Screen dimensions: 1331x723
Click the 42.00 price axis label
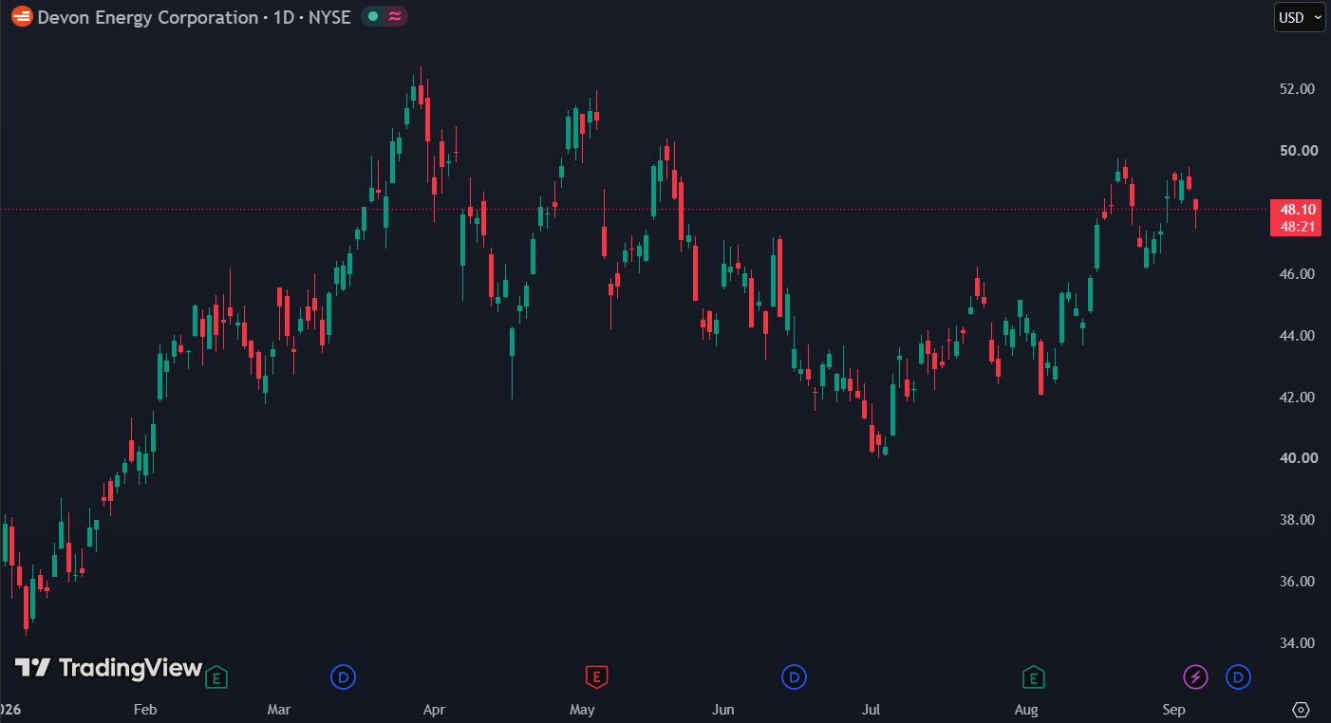click(1297, 398)
